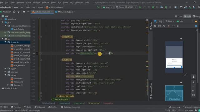Expand the manifests folder
This screenshot has height=112, width=200.
(x=2, y=19)
